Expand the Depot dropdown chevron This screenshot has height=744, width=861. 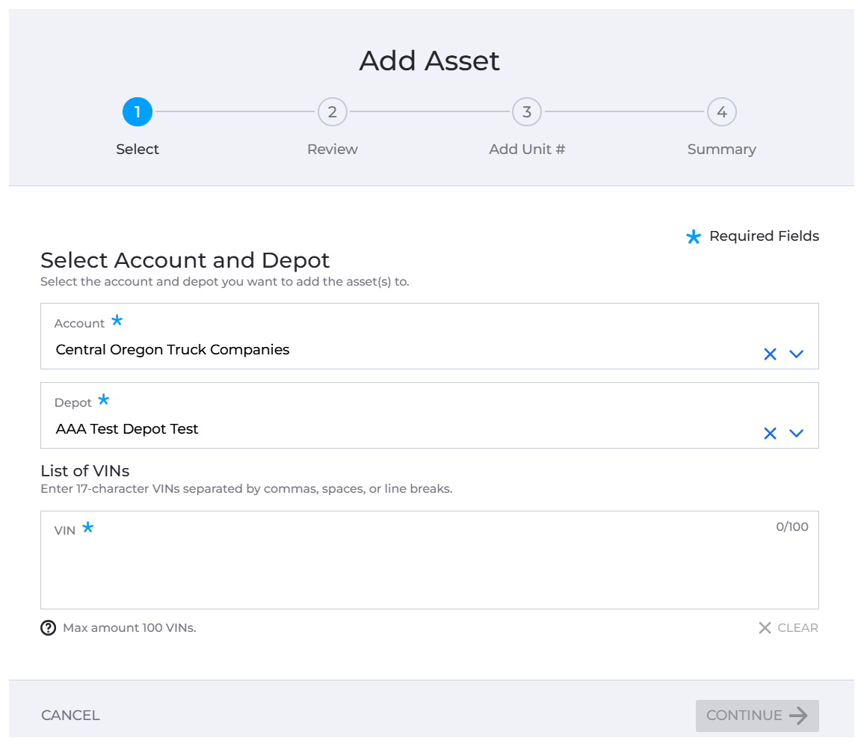pos(796,434)
